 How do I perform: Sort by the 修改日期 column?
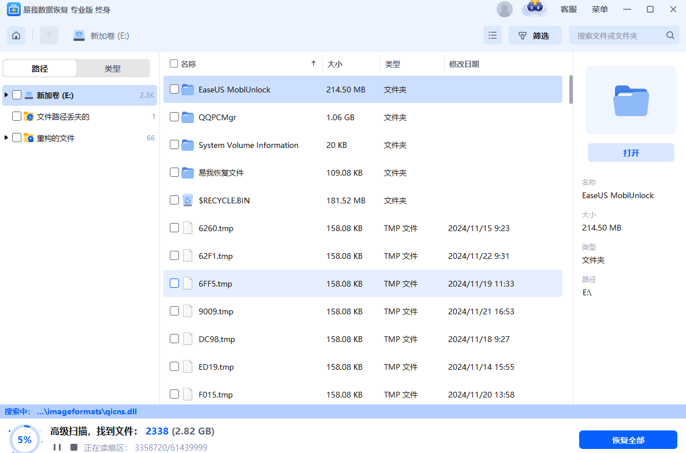pyautogui.click(x=464, y=64)
